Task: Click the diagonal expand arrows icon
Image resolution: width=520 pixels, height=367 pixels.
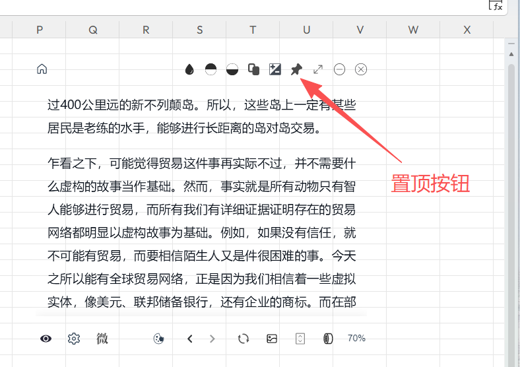Action: point(318,69)
